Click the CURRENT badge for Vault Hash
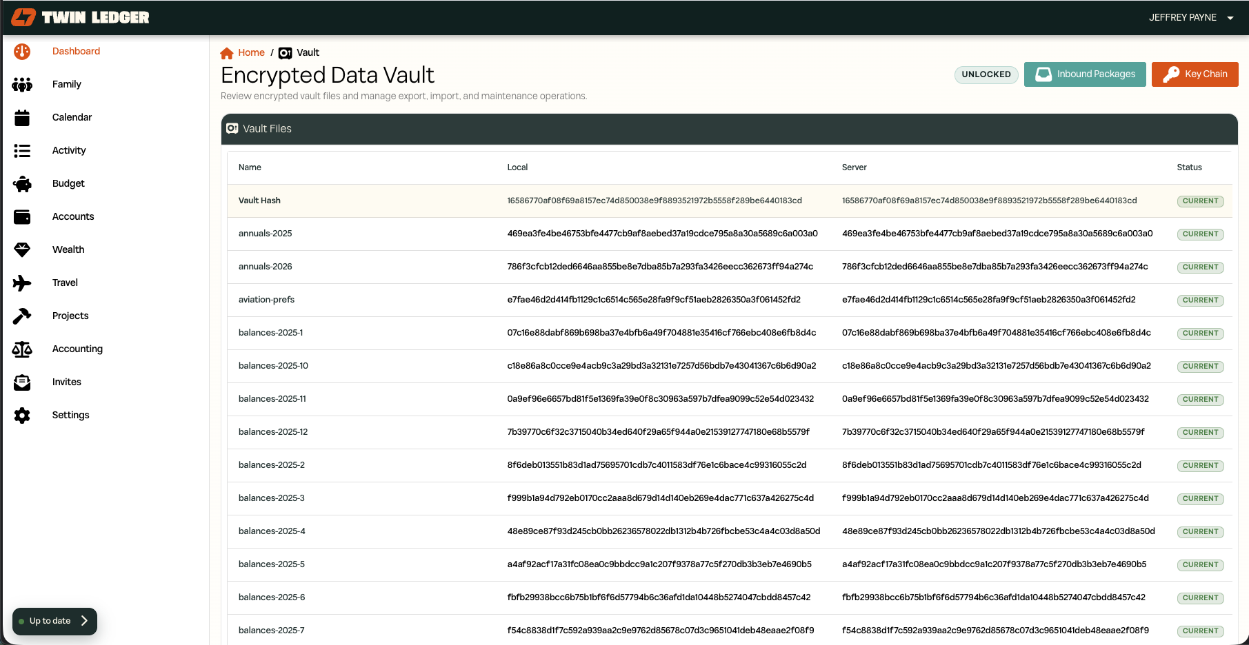The width and height of the screenshot is (1249, 645). click(1200, 201)
